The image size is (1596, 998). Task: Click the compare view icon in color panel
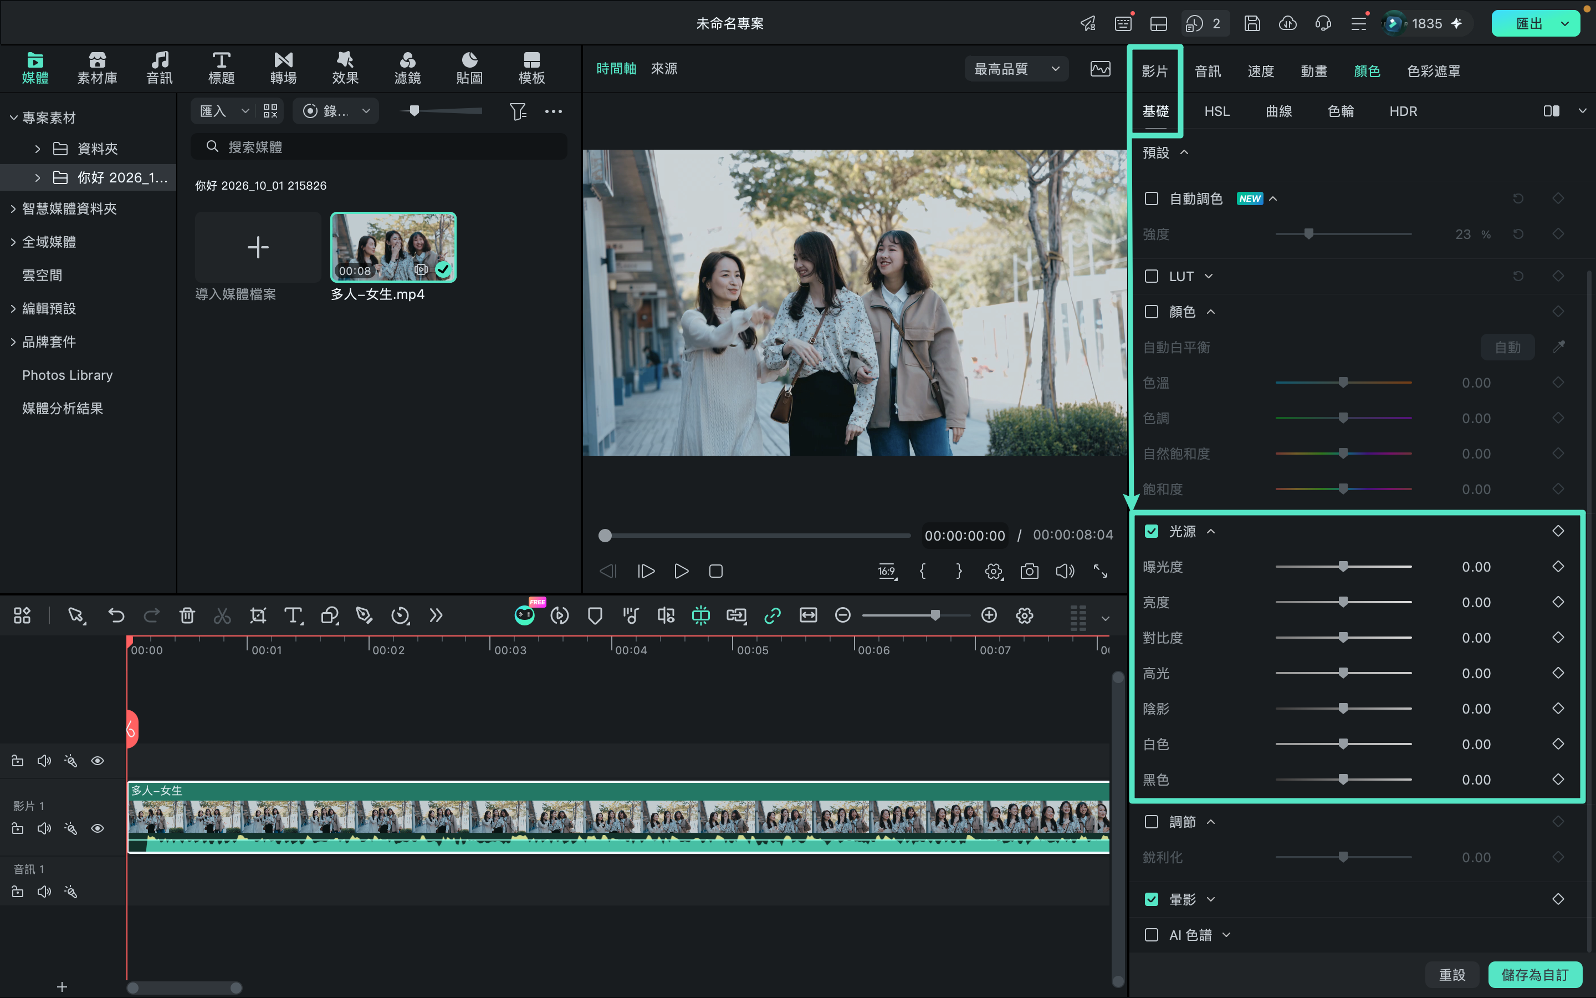click(1551, 111)
